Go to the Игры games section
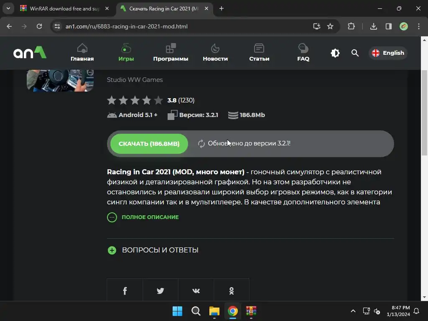Image resolution: width=428 pixels, height=321 pixels. coord(126,53)
